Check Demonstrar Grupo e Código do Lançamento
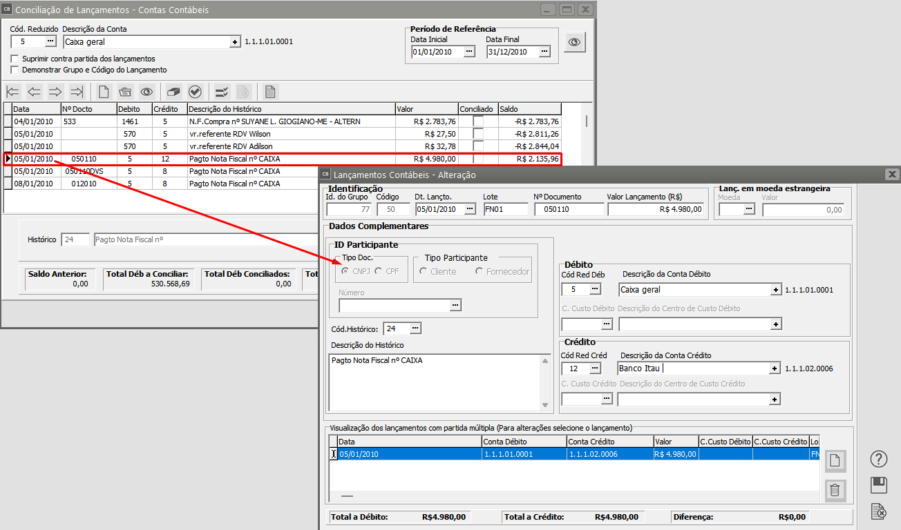 tap(15, 70)
